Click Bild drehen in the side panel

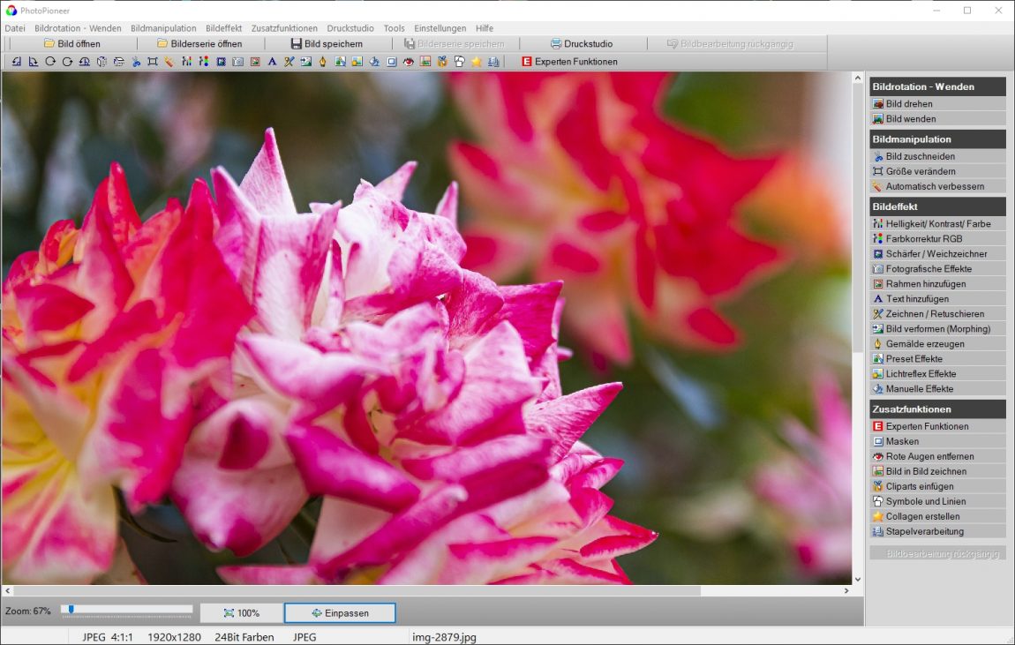click(908, 104)
